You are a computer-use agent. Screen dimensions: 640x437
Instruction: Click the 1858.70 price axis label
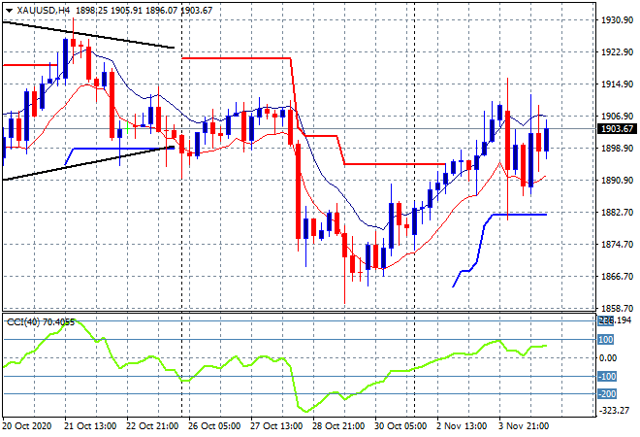(x=618, y=309)
